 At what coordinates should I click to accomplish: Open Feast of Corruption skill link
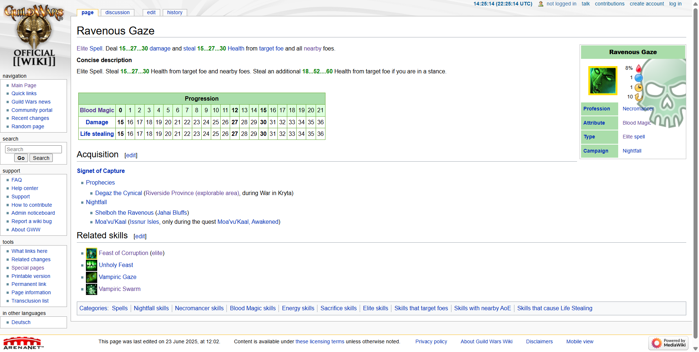pos(123,253)
